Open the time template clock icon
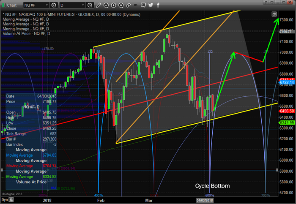Image resolution: width=296 pixels, height=204 pixels. pyautogui.click(x=90, y=5)
